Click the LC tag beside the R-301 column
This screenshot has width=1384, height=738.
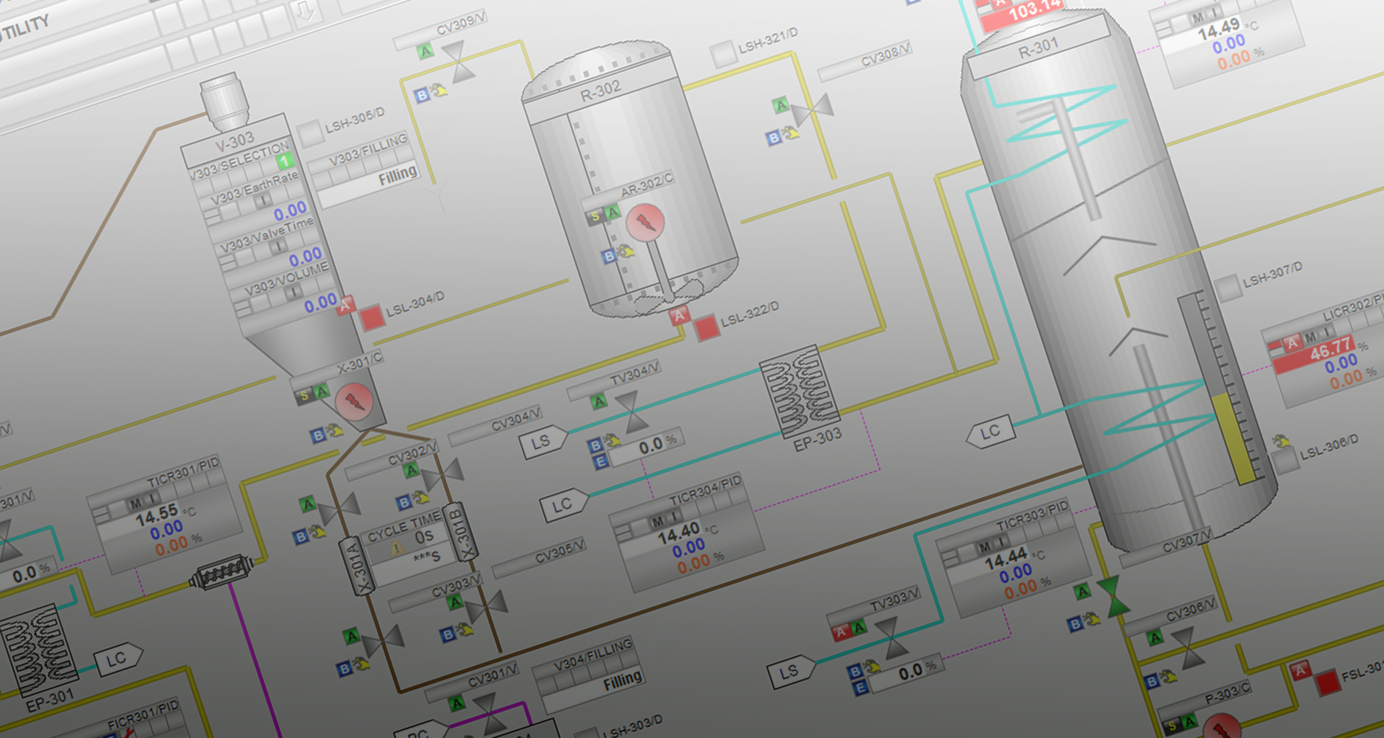pos(990,432)
